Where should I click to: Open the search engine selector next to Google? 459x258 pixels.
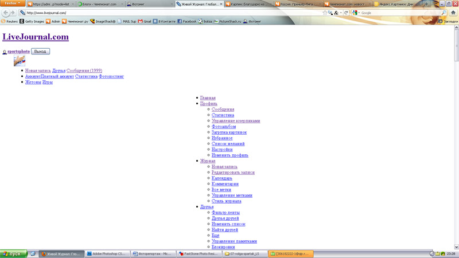(x=356, y=13)
